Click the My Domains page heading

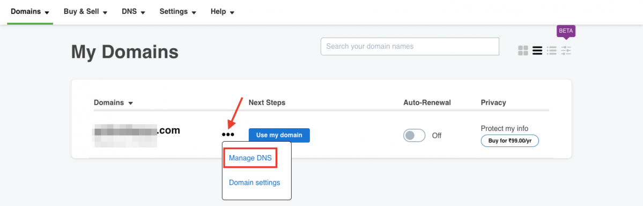[125, 52]
